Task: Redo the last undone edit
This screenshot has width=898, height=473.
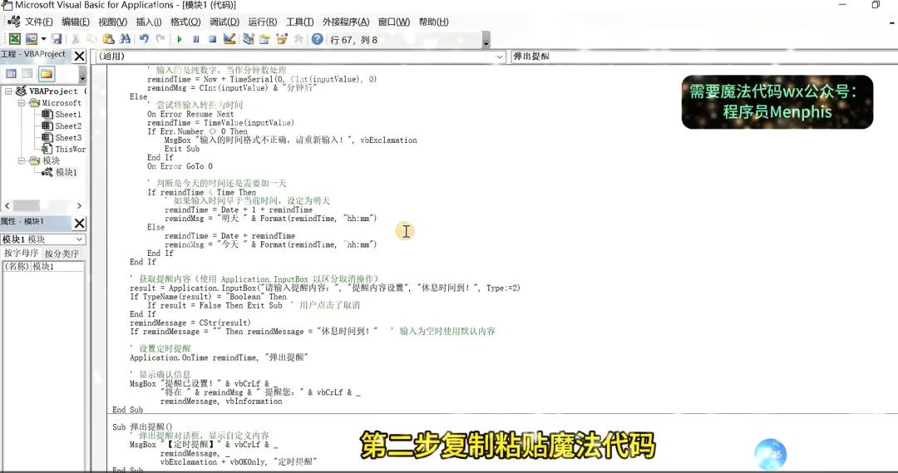Action: point(160,39)
